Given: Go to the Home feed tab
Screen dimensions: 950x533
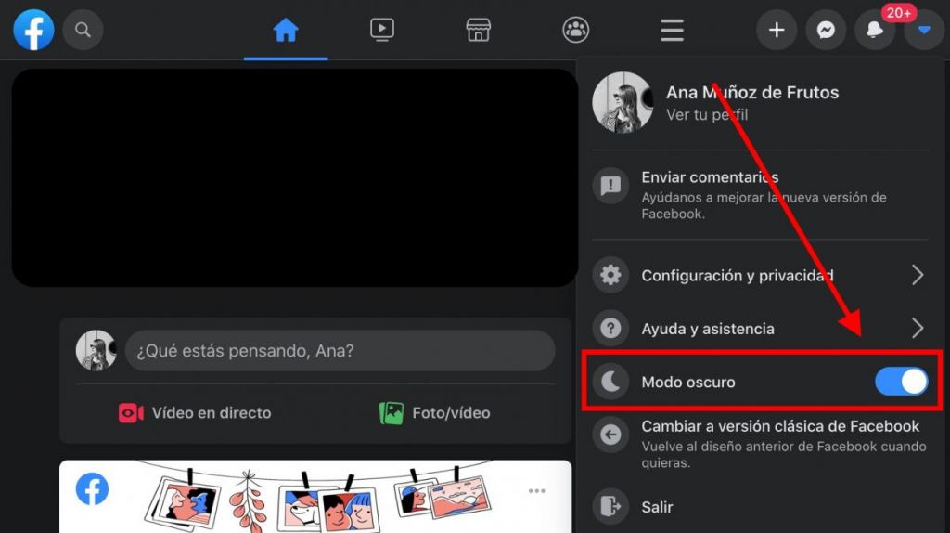Looking at the screenshot, I should 286,31.
